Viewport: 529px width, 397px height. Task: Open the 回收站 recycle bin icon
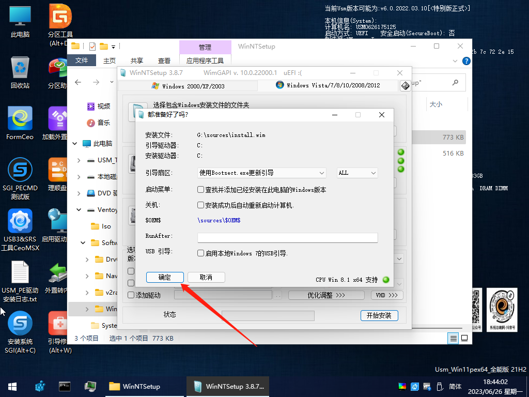[20, 72]
